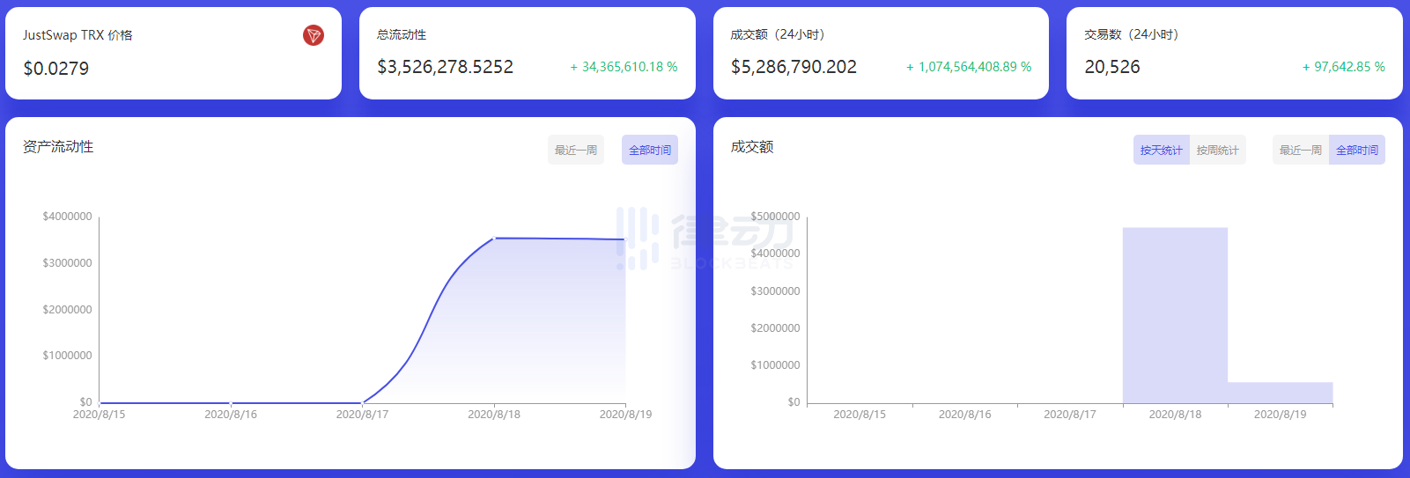Click the 总流动性 label
The width and height of the screenshot is (1410, 478).
coord(402,34)
